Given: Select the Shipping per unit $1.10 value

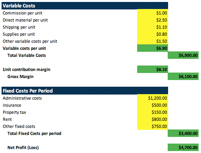Looking at the screenshot, I should pos(152,27).
